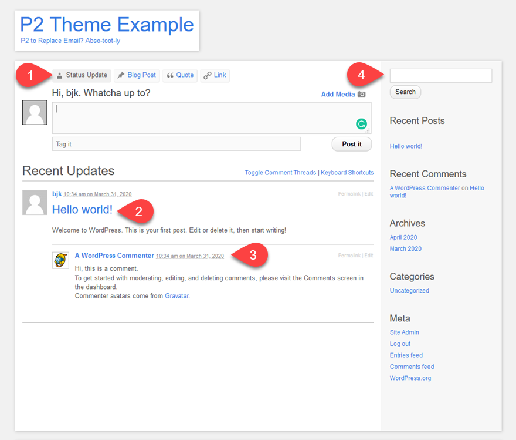Toggle Comment Threads link
This screenshot has width=516, height=440.
click(280, 173)
